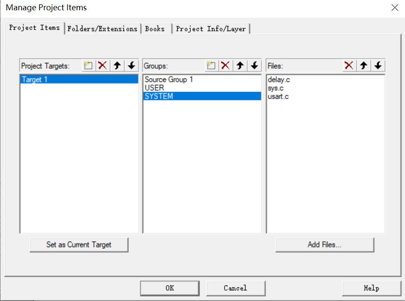Screen dimensions: 405x301
Task: Move the selected file down
Action: (378, 65)
